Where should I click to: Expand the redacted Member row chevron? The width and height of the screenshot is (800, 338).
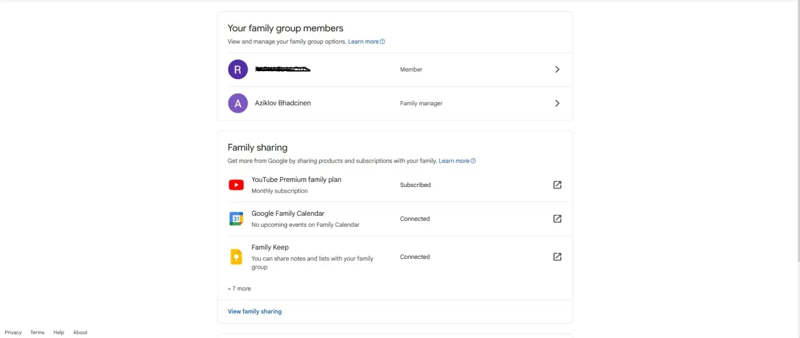click(x=557, y=69)
